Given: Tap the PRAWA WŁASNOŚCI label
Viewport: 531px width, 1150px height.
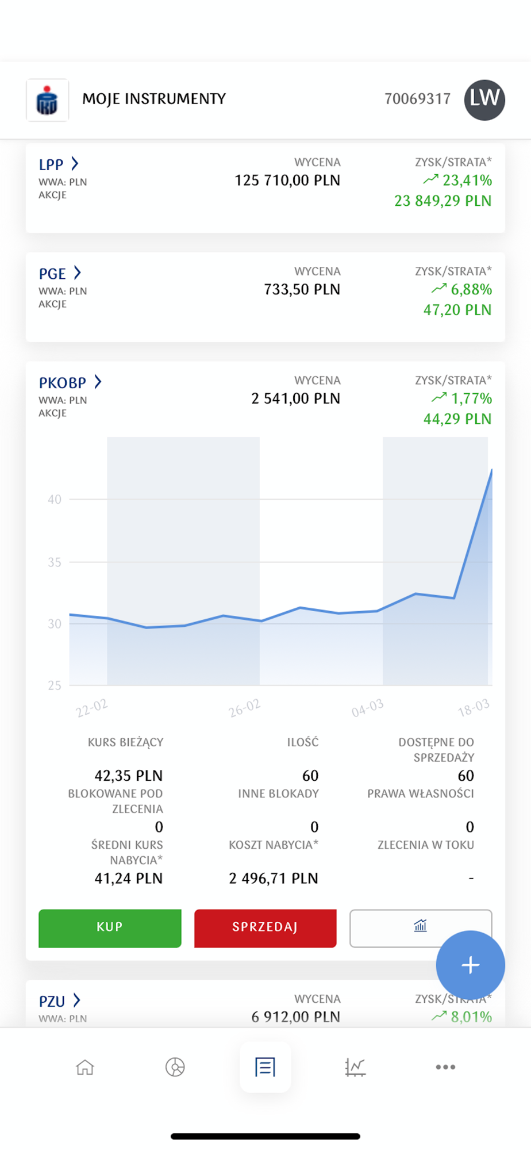Looking at the screenshot, I should click(421, 793).
